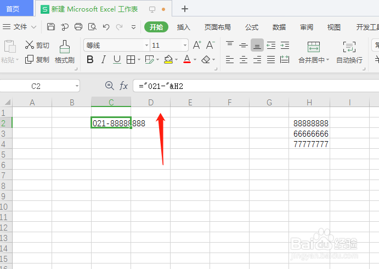The image size is (379, 269).
Task: Open the font name dropdown
Action: [146, 45]
